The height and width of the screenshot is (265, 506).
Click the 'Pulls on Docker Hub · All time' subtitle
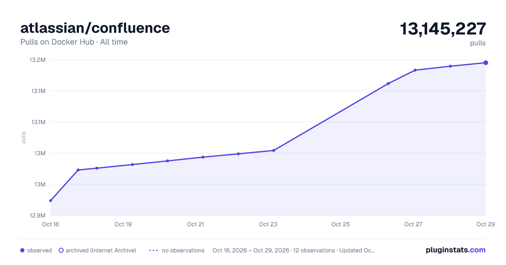(74, 42)
